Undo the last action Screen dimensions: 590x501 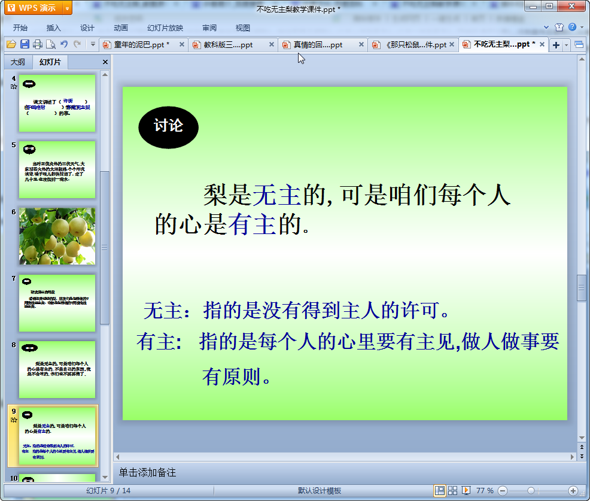(64, 44)
